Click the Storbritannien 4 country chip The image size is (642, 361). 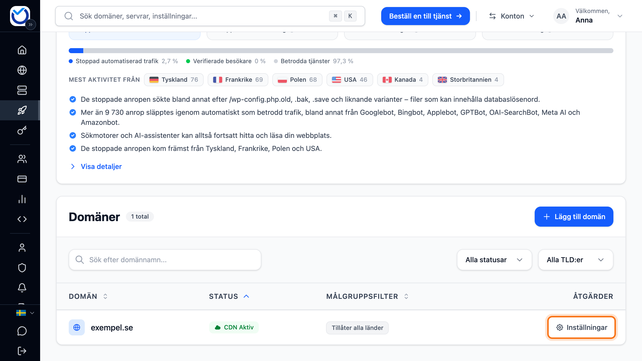coord(468,80)
